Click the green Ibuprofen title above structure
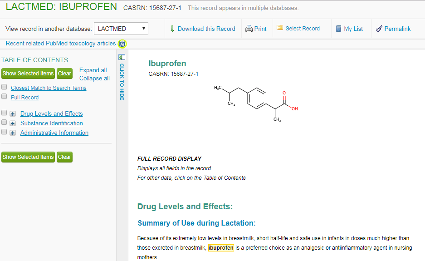The height and width of the screenshot is (261, 425). click(x=167, y=64)
